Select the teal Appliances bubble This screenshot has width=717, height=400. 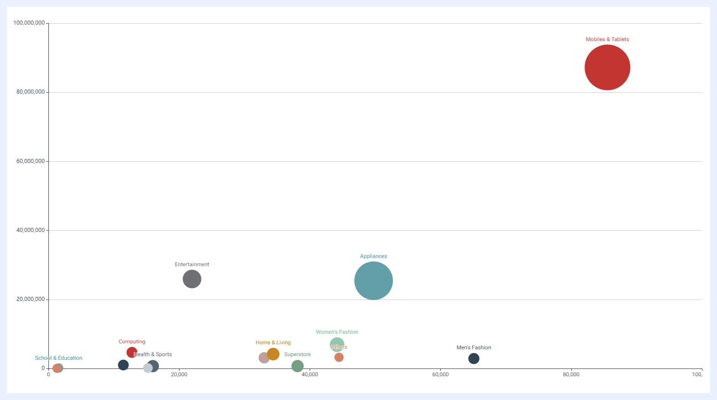(374, 281)
